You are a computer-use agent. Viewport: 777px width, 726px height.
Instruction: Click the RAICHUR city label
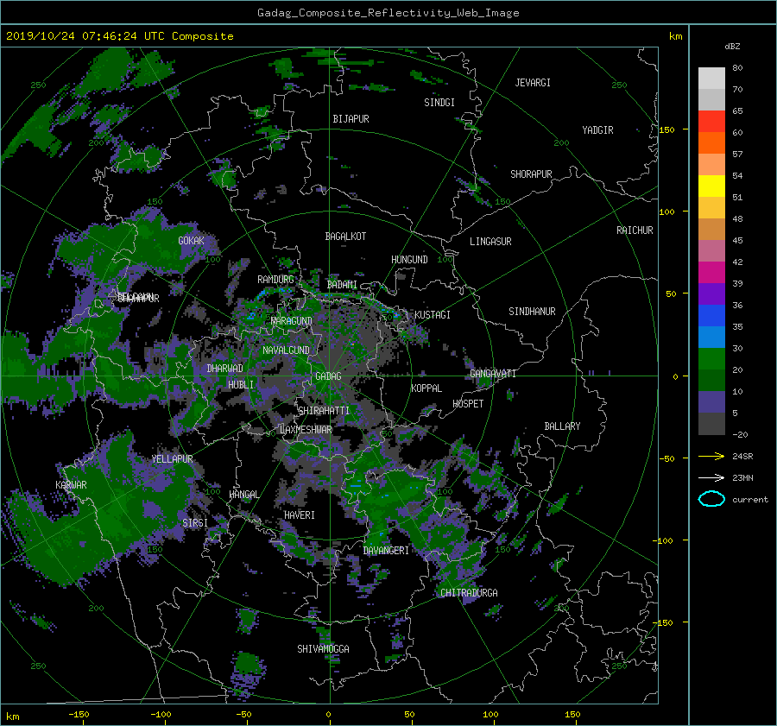coord(635,230)
